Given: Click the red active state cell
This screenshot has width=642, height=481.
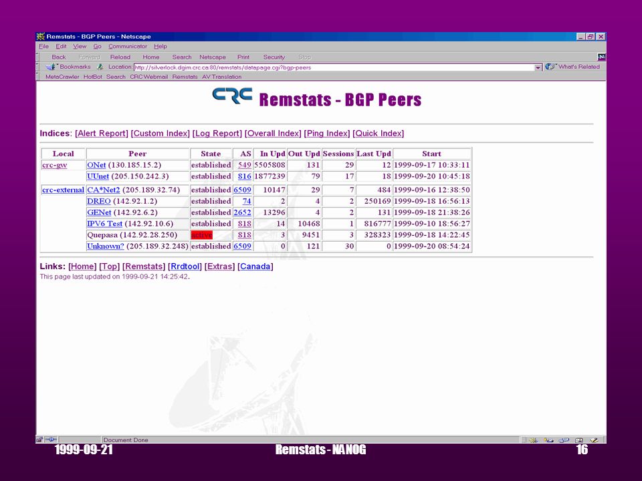Looking at the screenshot, I should 201,235.
